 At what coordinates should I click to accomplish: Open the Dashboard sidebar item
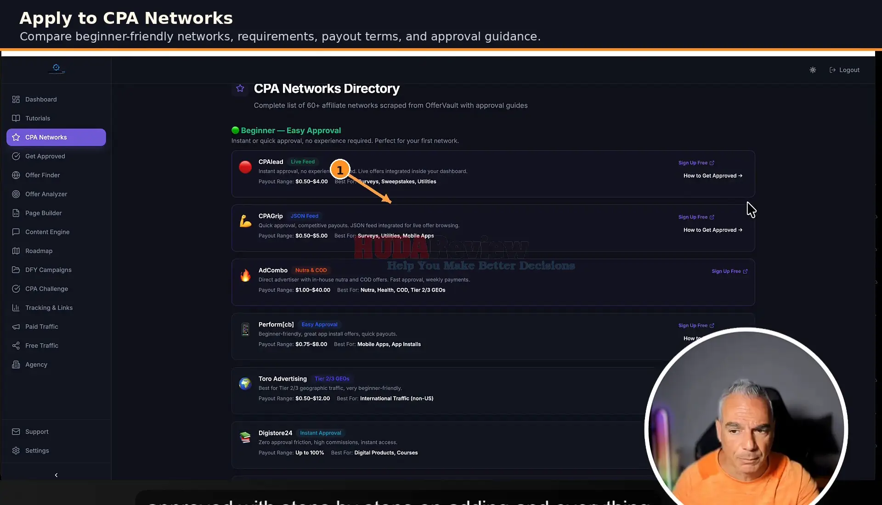56,99
